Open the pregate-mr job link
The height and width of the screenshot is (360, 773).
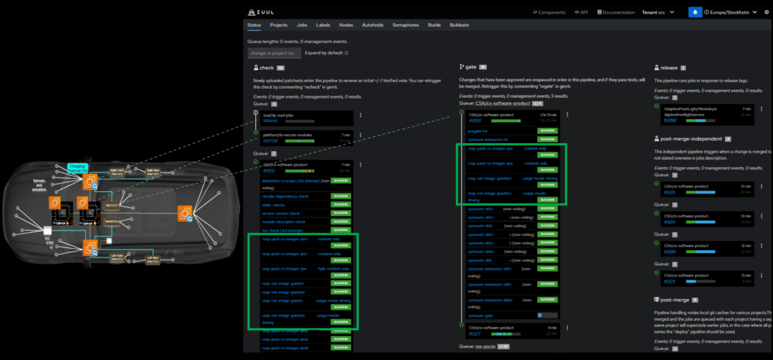coord(477,131)
